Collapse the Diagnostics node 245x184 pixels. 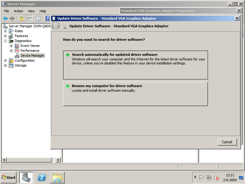tap(5, 41)
